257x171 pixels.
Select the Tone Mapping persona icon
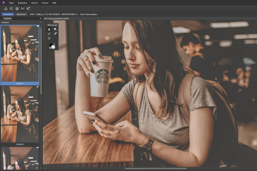23,9
